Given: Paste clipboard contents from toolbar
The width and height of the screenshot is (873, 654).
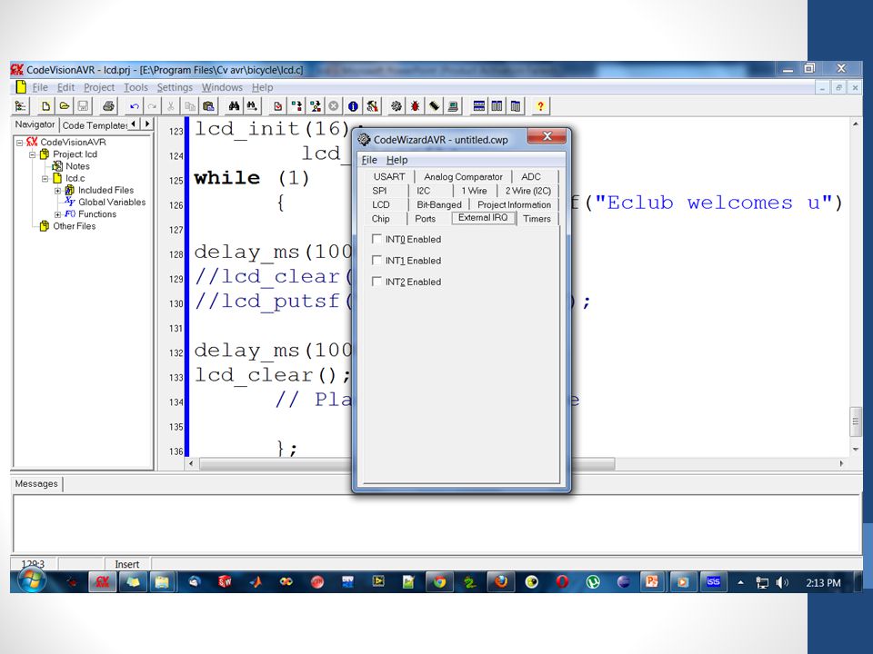Looking at the screenshot, I should [209, 105].
